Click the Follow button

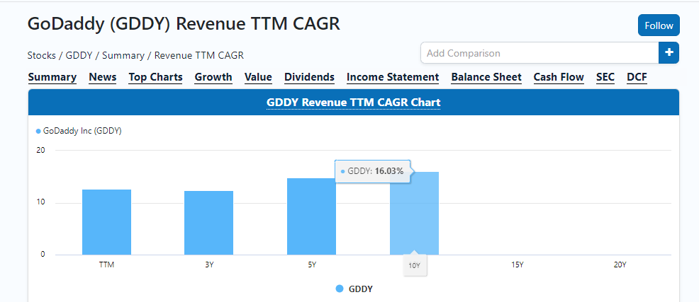[659, 25]
